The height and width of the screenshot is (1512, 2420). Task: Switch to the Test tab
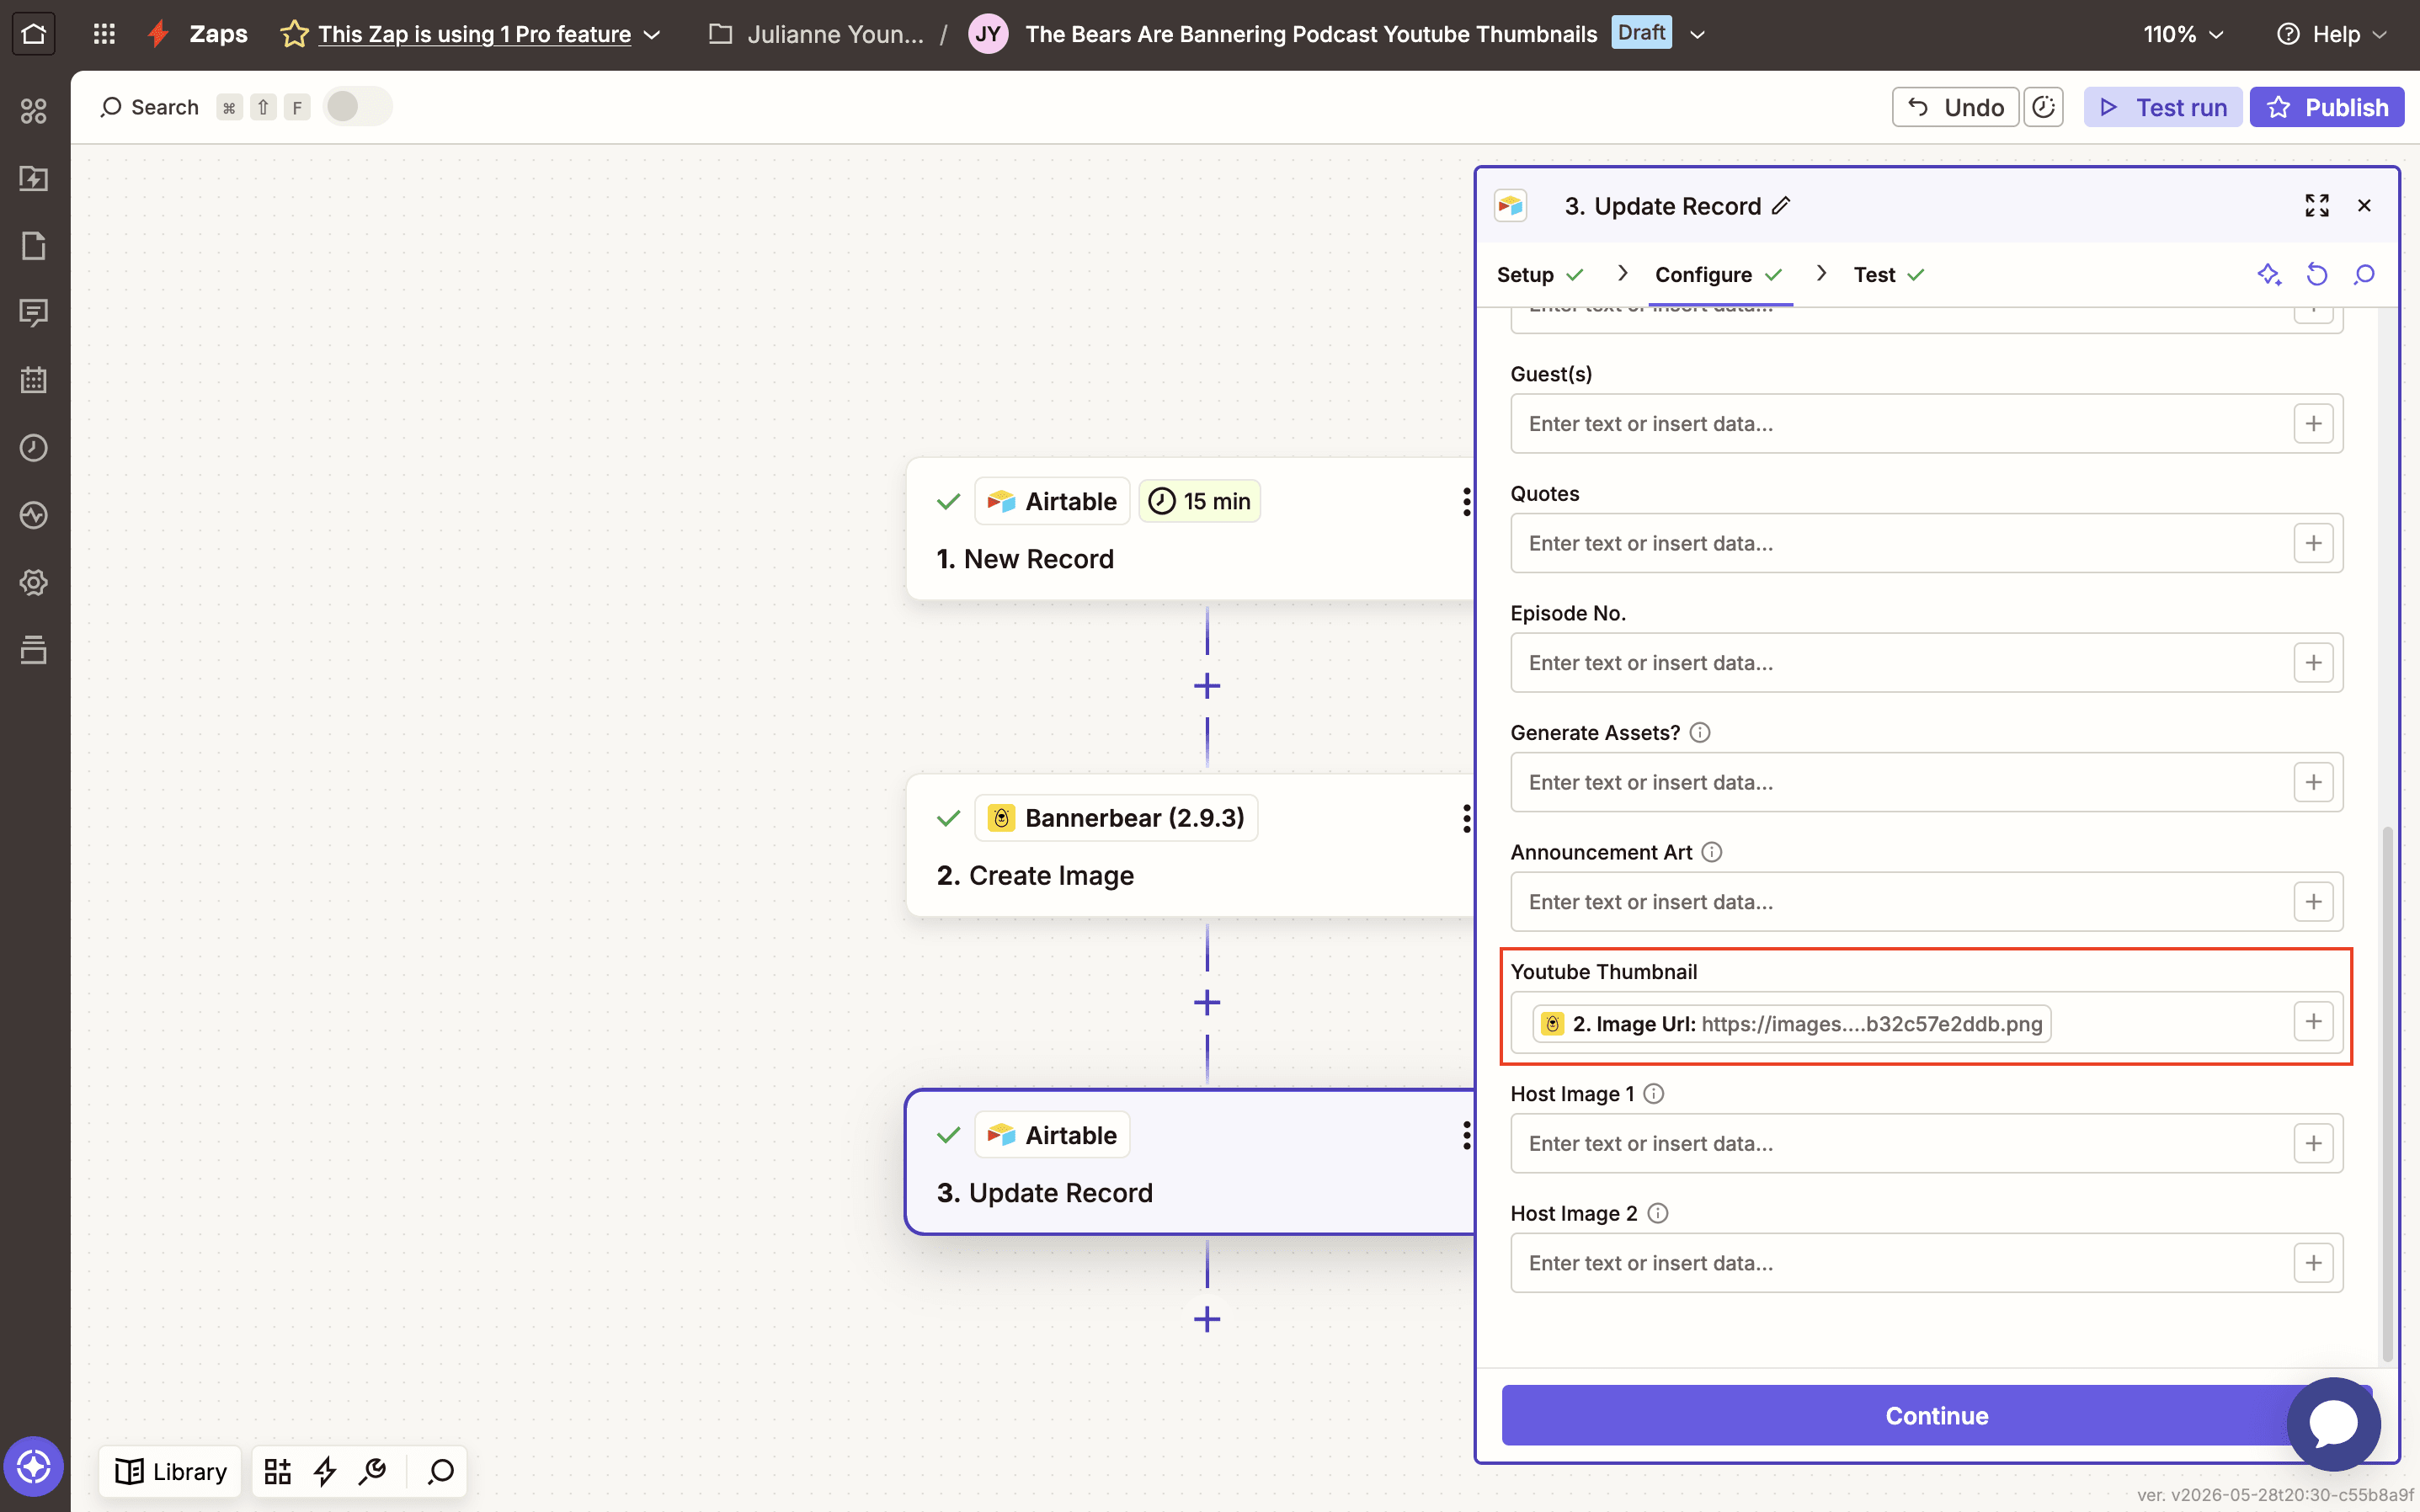[x=1888, y=274]
